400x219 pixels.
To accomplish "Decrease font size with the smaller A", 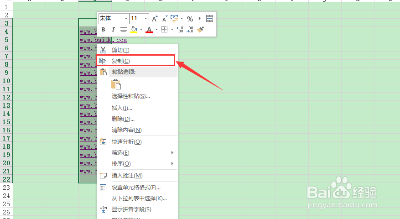I will pos(165,19).
